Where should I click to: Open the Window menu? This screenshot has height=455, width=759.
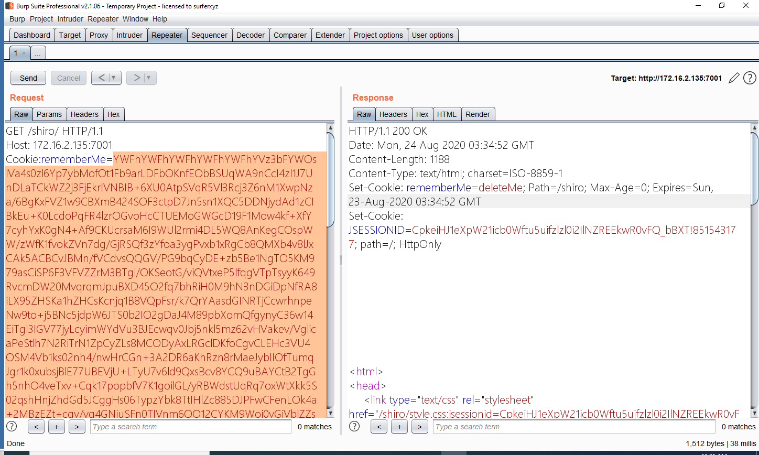click(135, 19)
